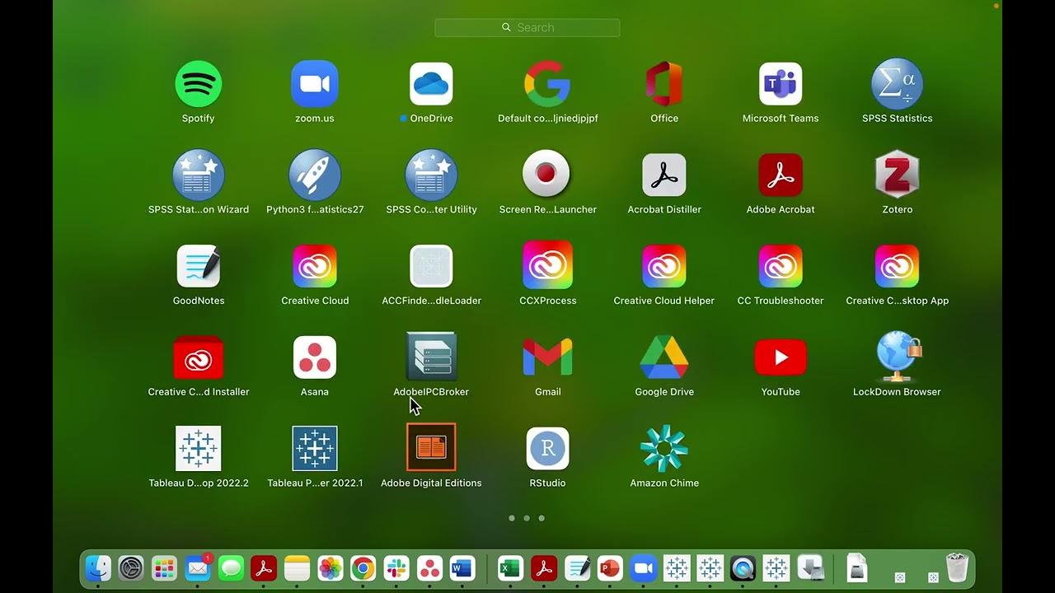
Task: Open the Zotero app
Action: point(897,175)
